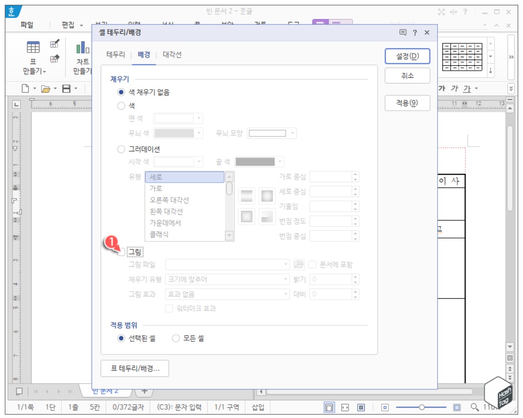Click the open folder icon
Viewport: 523px width, 418px height.
[x=45, y=89]
